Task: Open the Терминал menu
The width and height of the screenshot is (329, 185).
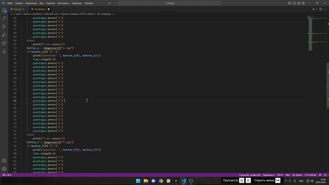Action: pos(77,3)
